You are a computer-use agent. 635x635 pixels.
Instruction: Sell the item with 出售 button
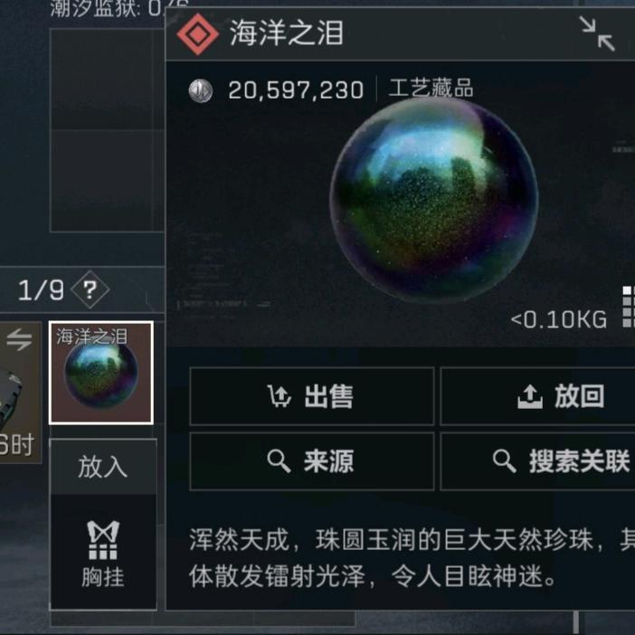tap(312, 396)
